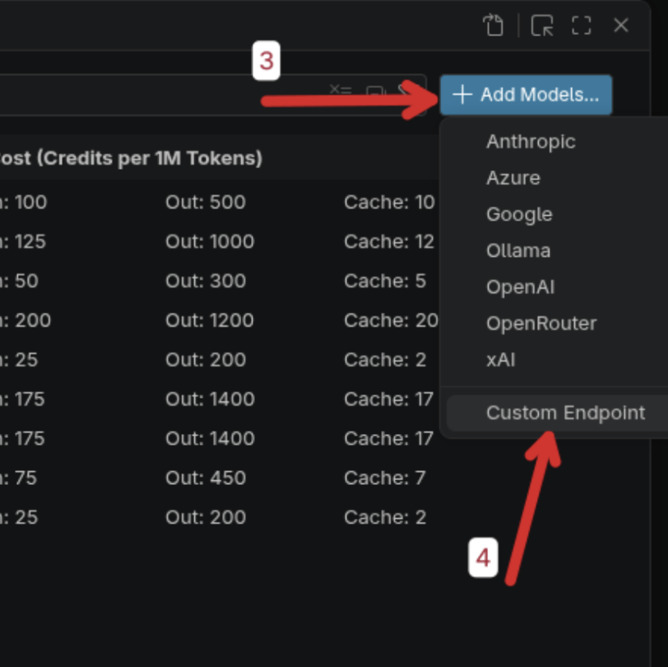Click the Add Models… button

pos(526,95)
